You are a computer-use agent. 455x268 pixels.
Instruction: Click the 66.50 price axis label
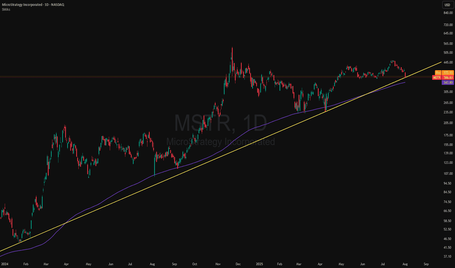click(448, 211)
